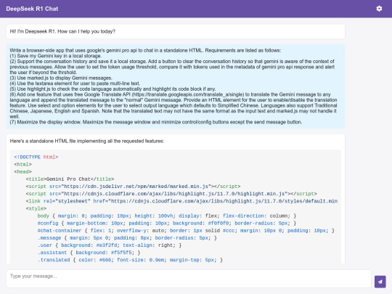Click the line '(3) Use marked.js to display Gemini messages.'
Image resolution: width=392 pixels, height=294 pixels.
coord(61,78)
